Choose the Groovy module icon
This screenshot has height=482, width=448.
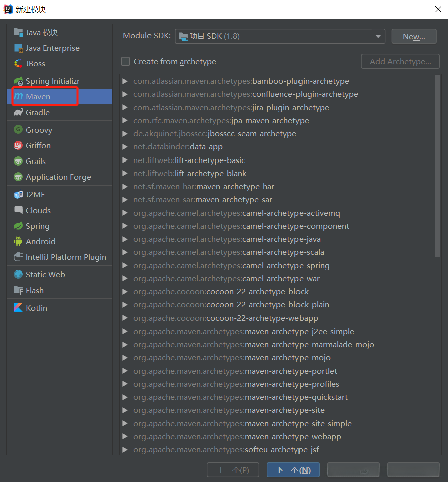[19, 130]
